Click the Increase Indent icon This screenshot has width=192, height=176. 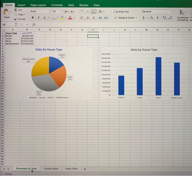(x=106, y=18)
